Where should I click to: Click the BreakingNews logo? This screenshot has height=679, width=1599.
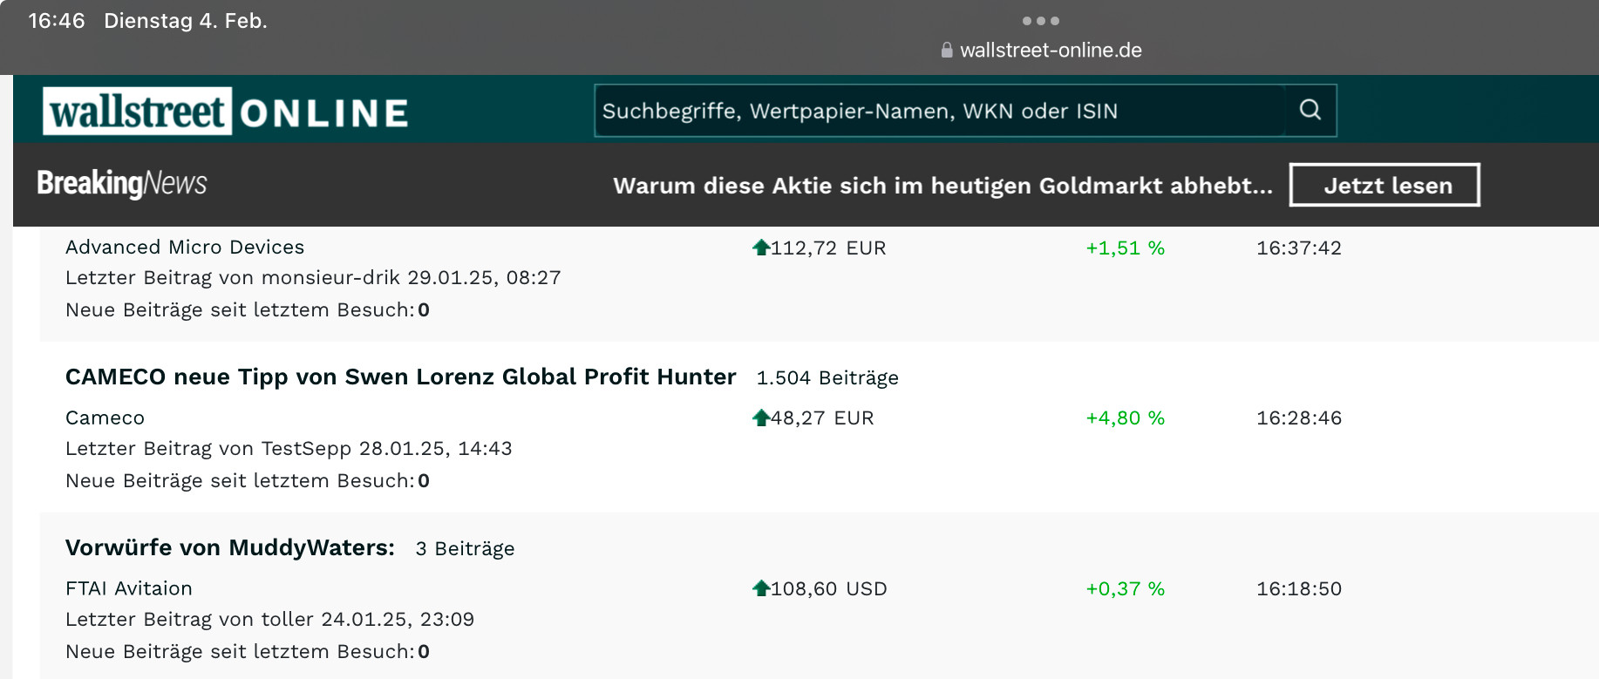click(122, 183)
